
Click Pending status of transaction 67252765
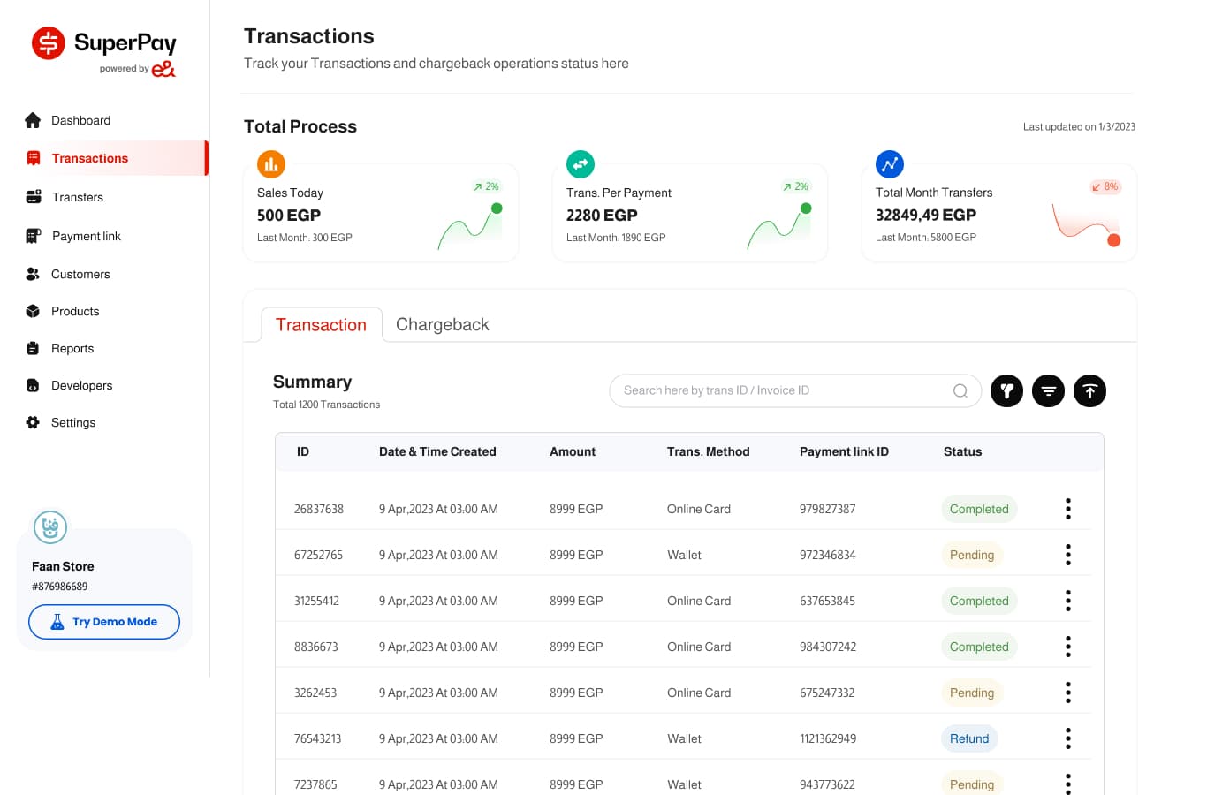click(972, 555)
